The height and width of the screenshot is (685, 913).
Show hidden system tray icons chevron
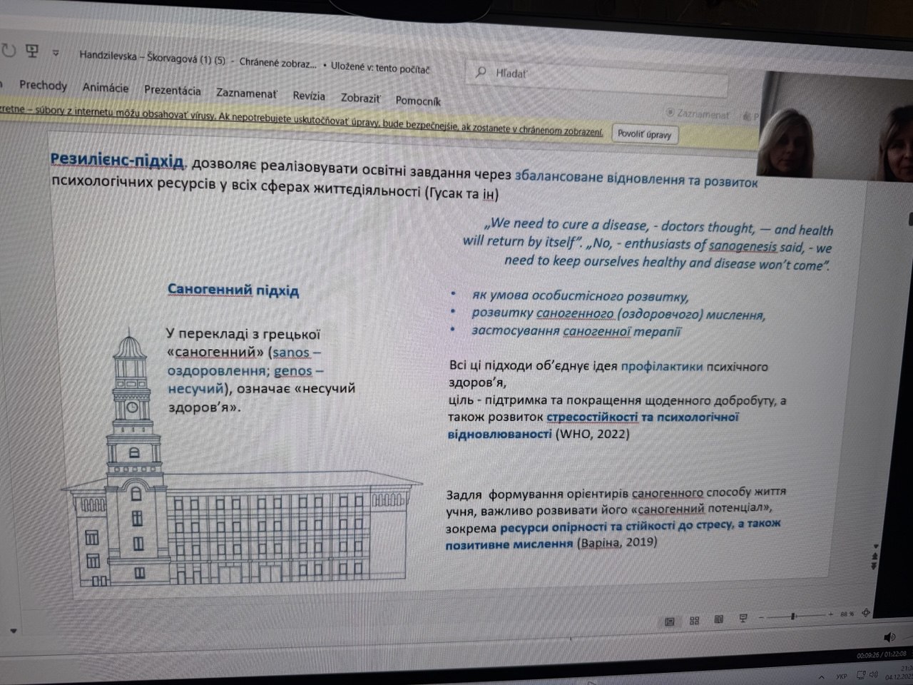pyautogui.click(x=820, y=676)
